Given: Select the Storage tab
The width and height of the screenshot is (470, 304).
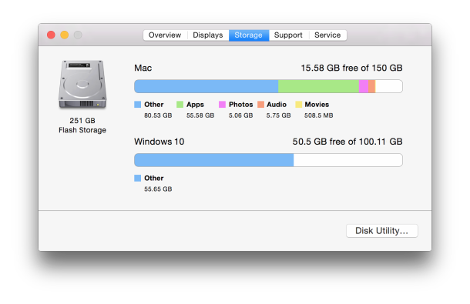Looking at the screenshot, I should pos(249,35).
